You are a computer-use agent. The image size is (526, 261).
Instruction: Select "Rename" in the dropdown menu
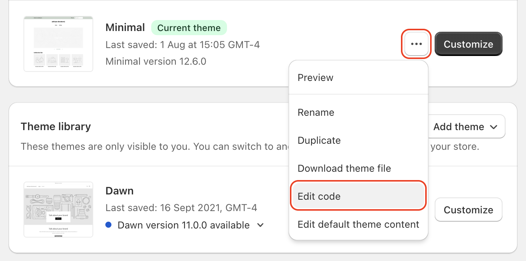(316, 112)
